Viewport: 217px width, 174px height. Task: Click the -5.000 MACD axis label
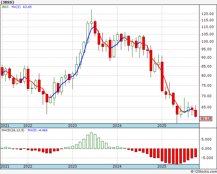coord(207,157)
